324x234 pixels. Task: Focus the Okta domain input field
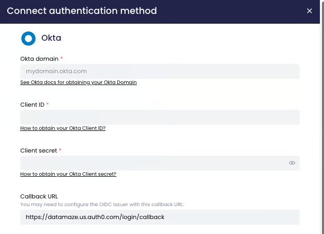[x=160, y=71]
